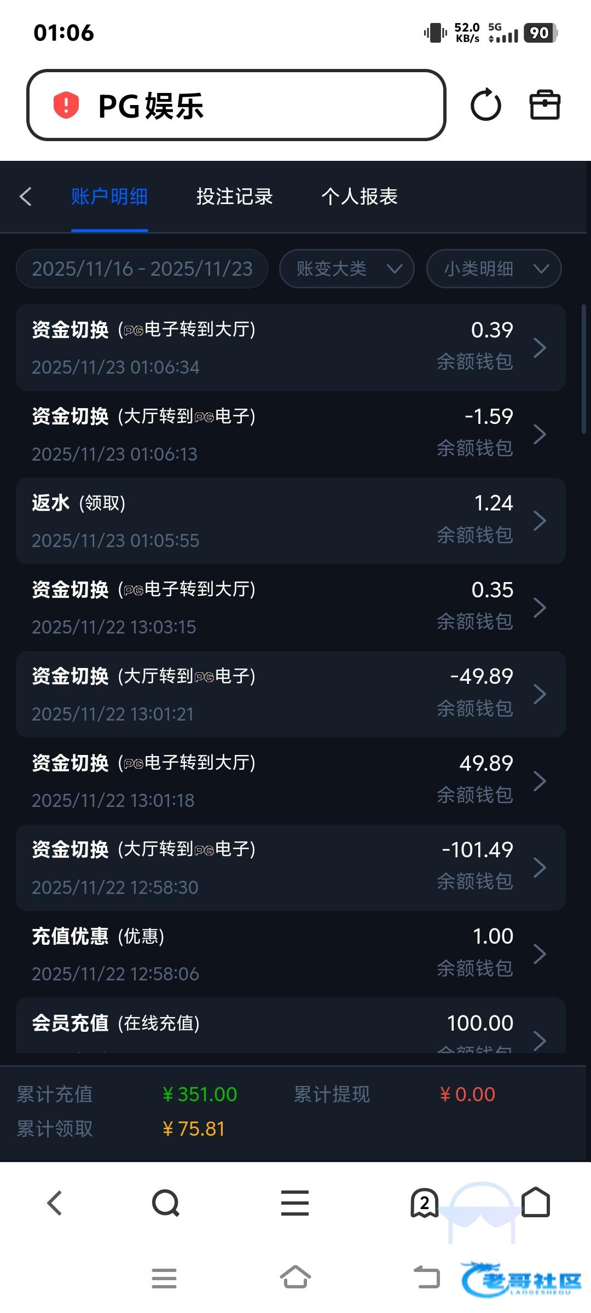This screenshot has width=591, height=1313.
Task: Open the browser hamburger menu in bottom bar
Action: (295, 1203)
